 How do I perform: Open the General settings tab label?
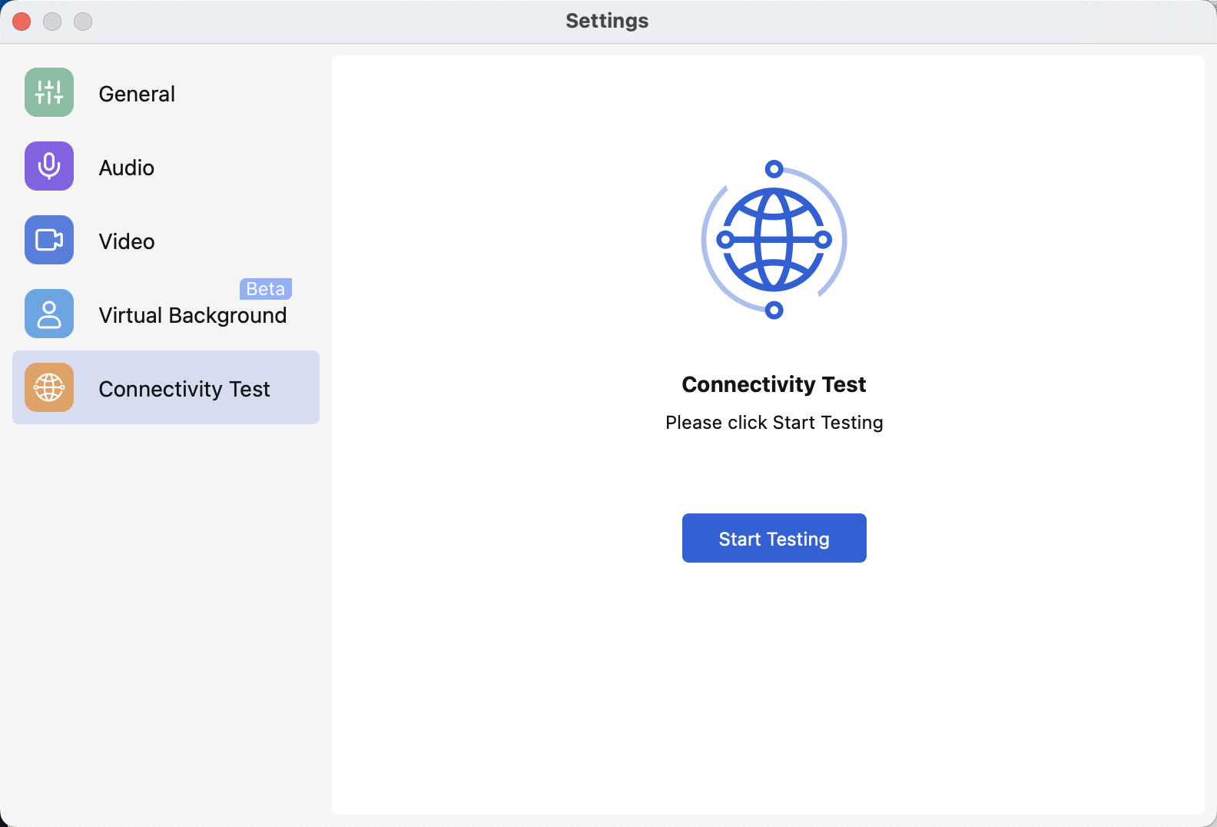click(137, 94)
